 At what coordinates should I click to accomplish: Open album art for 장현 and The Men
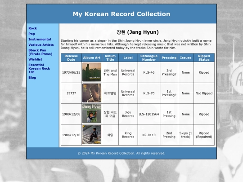coord(92,72)
